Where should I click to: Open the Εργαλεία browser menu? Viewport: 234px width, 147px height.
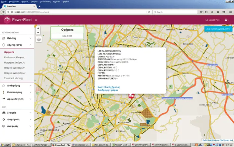[57, 2]
